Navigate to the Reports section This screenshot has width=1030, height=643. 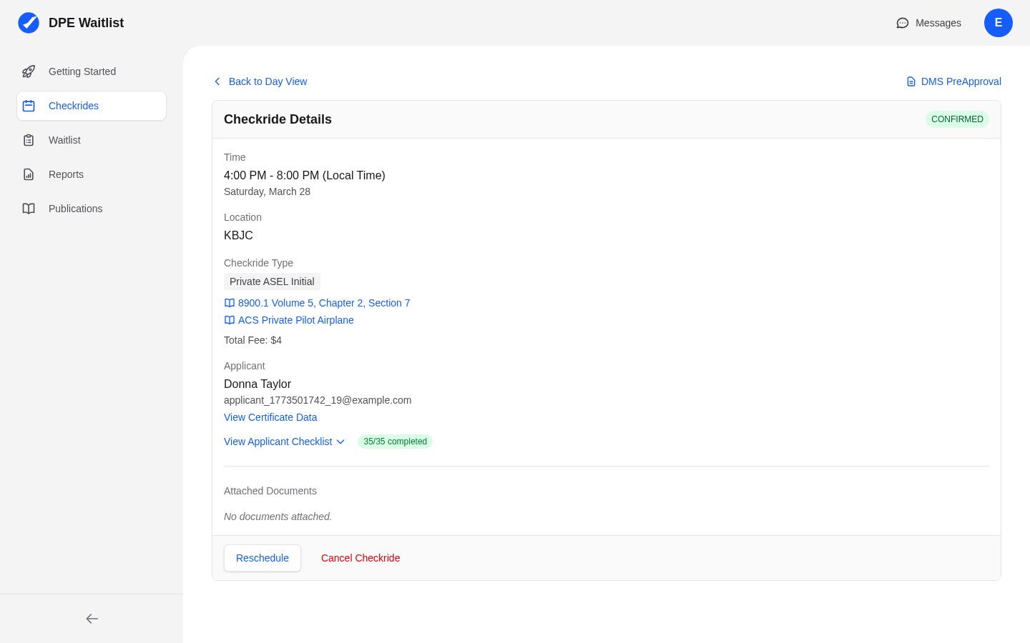(x=66, y=174)
